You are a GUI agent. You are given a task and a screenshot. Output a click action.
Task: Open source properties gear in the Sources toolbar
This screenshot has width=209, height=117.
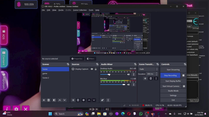[x=84, y=100]
